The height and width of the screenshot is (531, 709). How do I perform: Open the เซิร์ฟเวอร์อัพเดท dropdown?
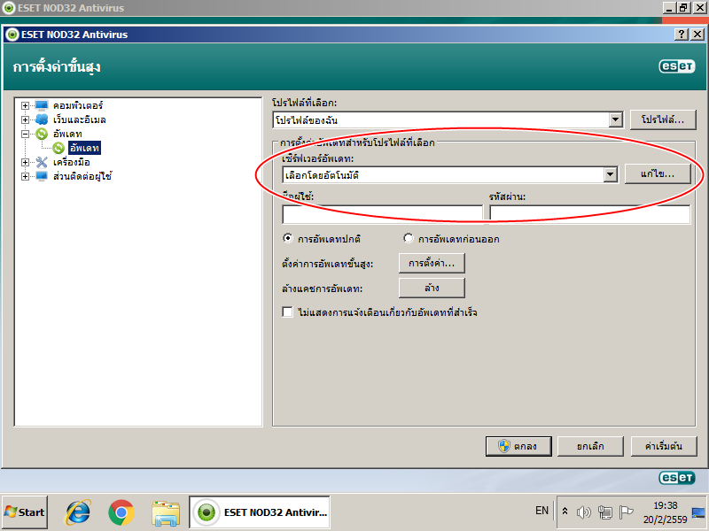click(610, 174)
